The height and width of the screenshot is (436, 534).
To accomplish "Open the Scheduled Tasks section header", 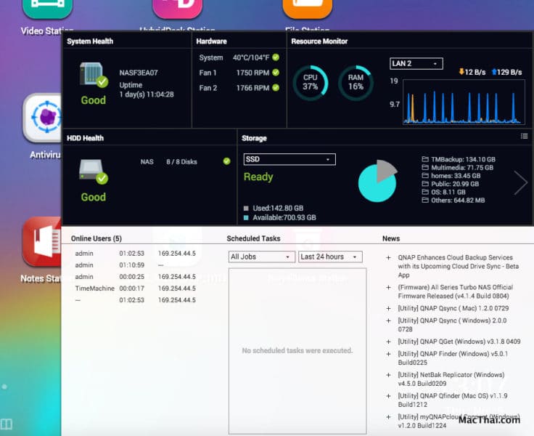I will (253, 238).
